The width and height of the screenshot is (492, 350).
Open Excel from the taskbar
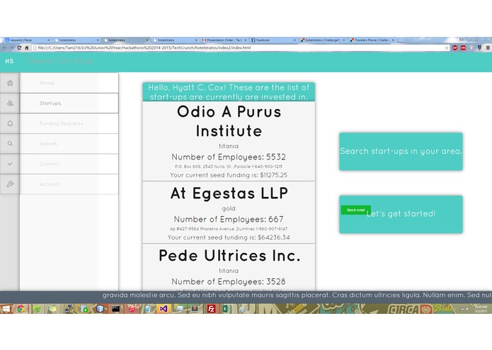pos(227,309)
